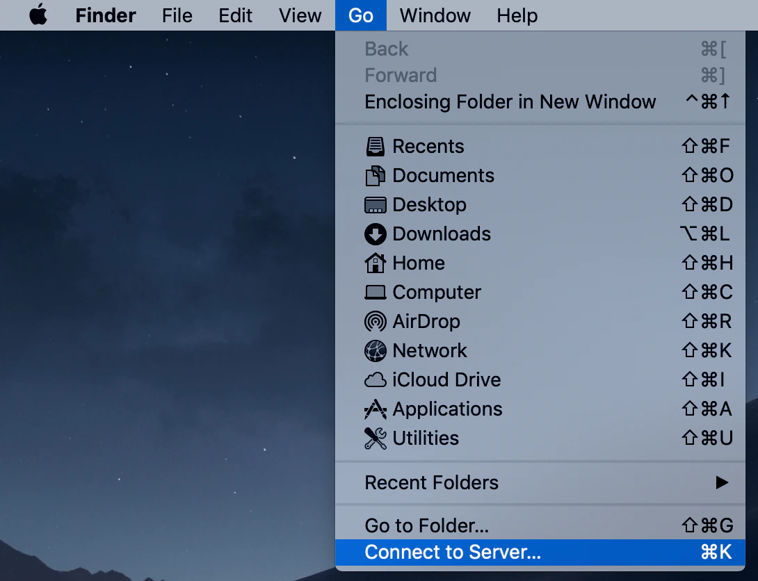This screenshot has width=758, height=581.
Task: Click the Downloads arrow icon
Action: (x=375, y=234)
